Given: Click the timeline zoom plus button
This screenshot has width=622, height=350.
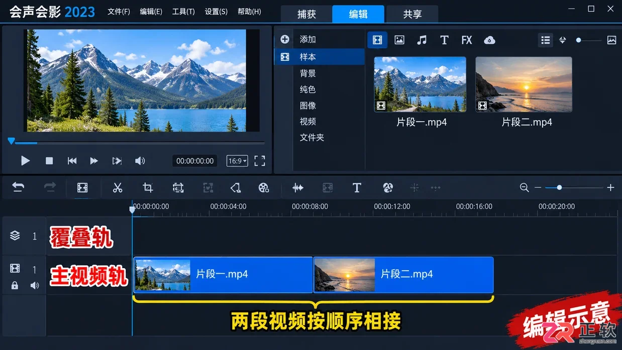Looking at the screenshot, I should coord(610,187).
